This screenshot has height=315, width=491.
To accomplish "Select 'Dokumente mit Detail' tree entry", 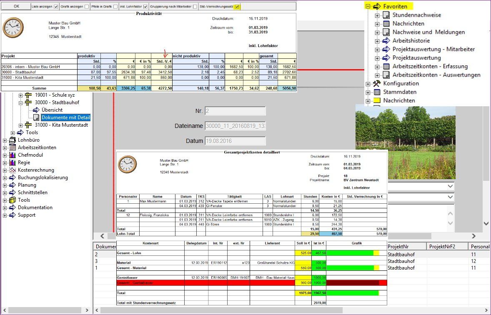I will coord(65,117).
